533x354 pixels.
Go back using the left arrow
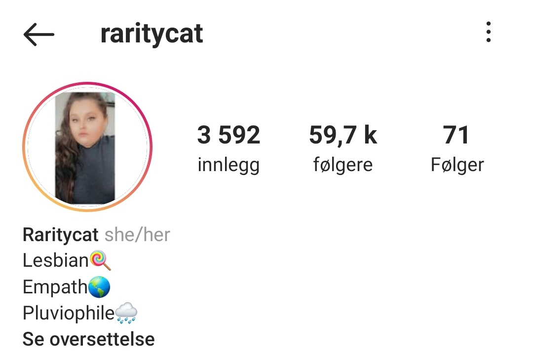pyautogui.click(x=39, y=35)
